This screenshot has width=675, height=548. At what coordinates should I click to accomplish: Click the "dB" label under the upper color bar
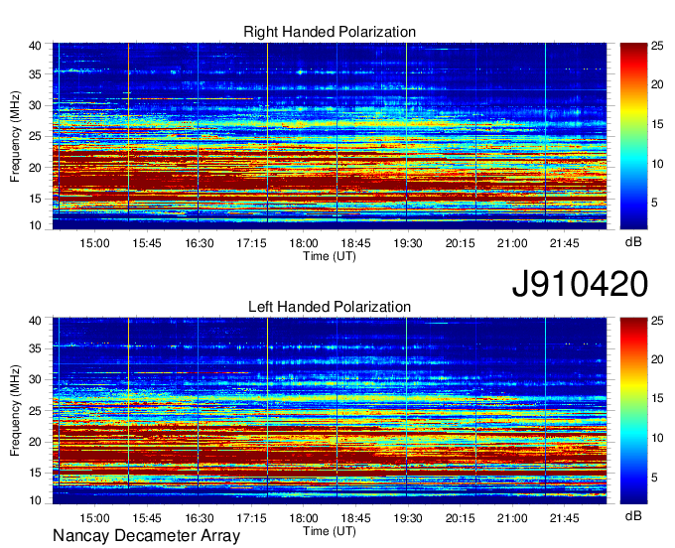633,242
